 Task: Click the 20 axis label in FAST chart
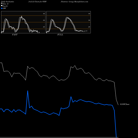click(x=44, y=27)
